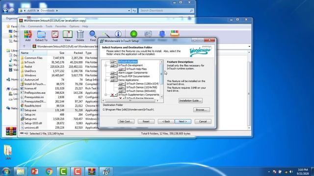The image size is (314, 176).
Task: Select the zip folder icon on desktop
Action: 8,150
